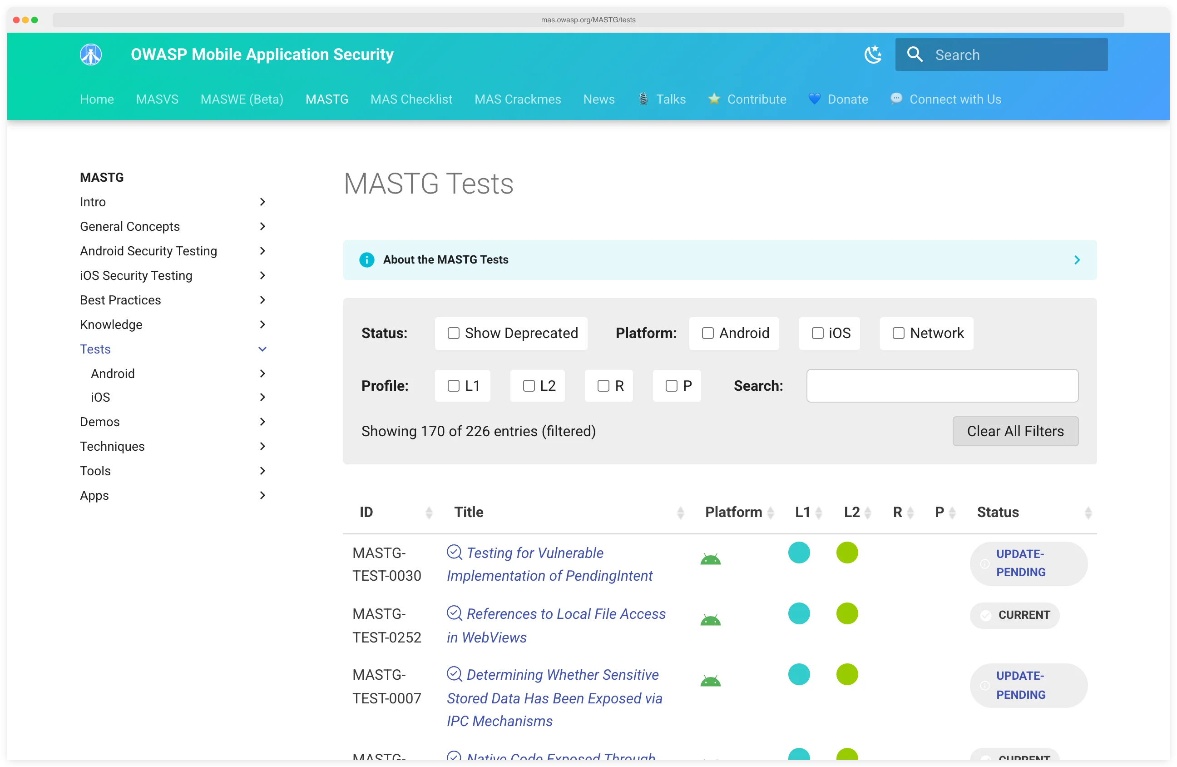
Task: Click the OWASP Mobile Application Security logo
Action: (x=90, y=55)
